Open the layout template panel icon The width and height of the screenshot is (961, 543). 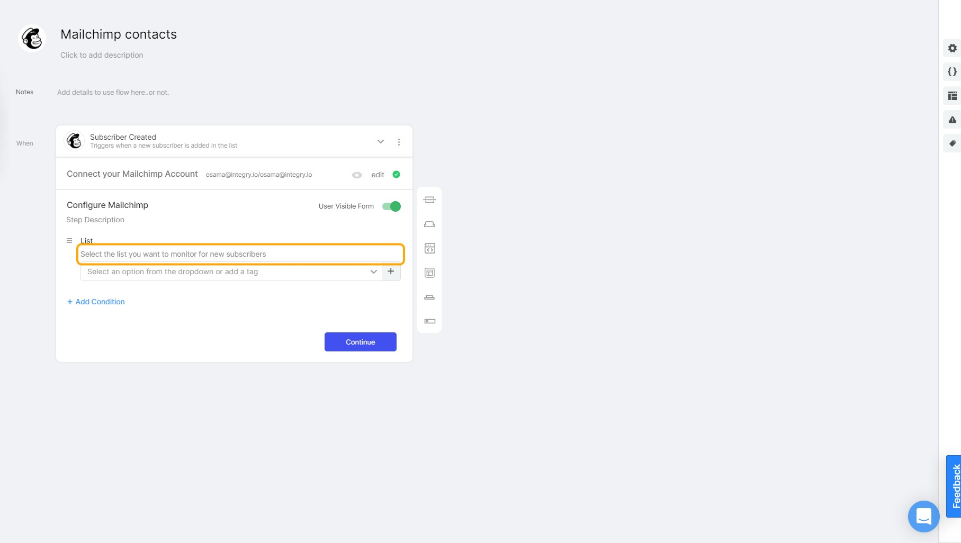click(x=952, y=96)
